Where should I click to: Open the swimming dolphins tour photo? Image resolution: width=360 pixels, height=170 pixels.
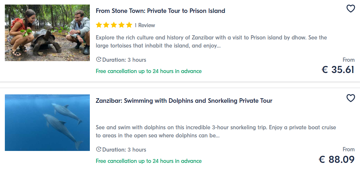coord(47,122)
